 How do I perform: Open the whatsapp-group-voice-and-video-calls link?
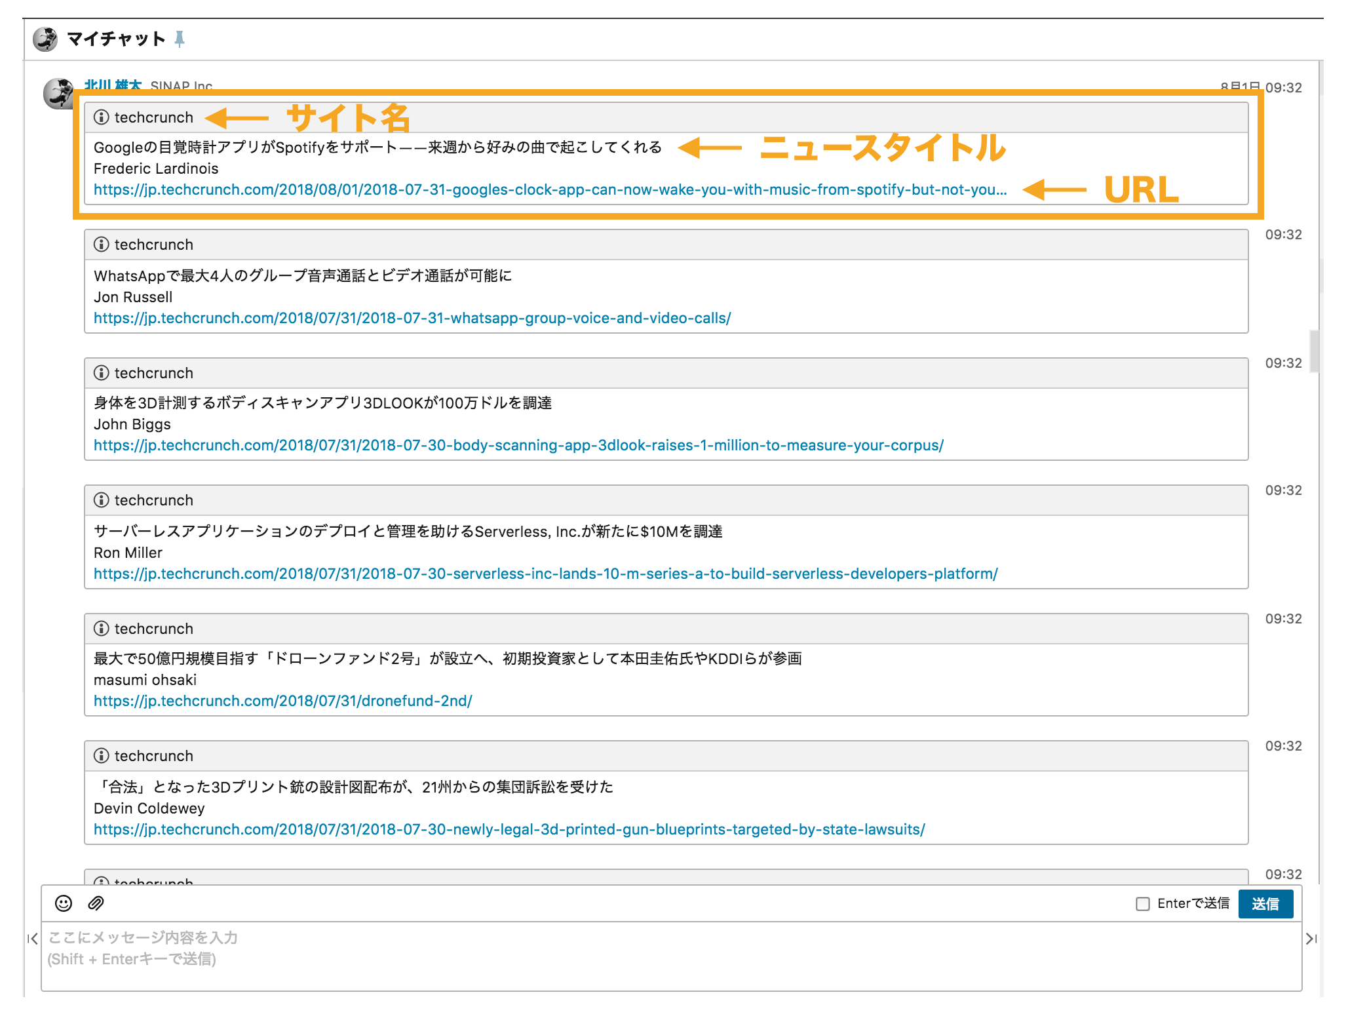pos(412,319)
